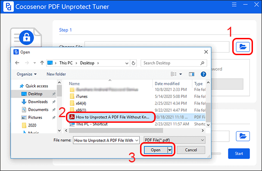Go back in the Open dialog

click(x=17, y=63)
